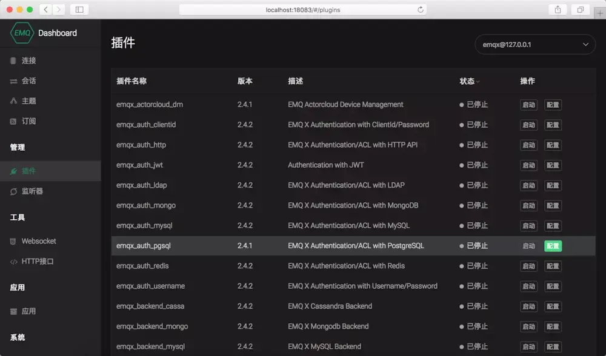Start the emqx_backend_cassa plugin

coord(528,306)
